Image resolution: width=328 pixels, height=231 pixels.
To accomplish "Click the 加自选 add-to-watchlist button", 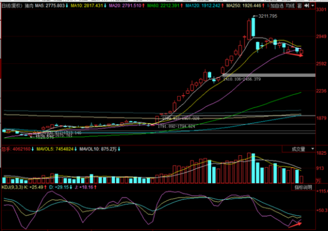I will click(x=277, y=5).
